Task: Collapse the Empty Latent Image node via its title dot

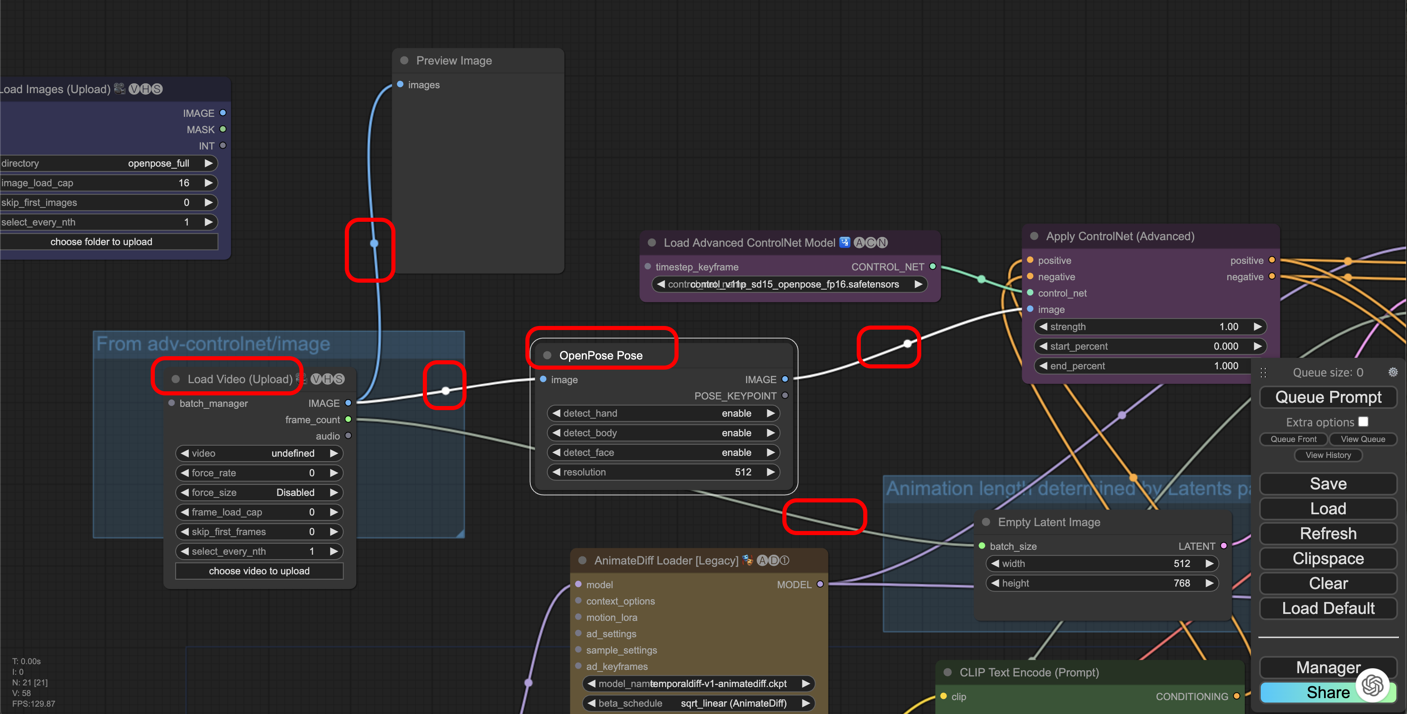Action: coord(986,522)
